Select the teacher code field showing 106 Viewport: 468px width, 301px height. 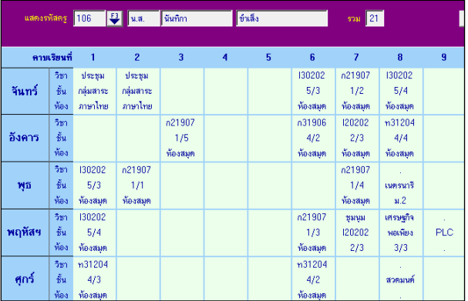tap(89, 18)
